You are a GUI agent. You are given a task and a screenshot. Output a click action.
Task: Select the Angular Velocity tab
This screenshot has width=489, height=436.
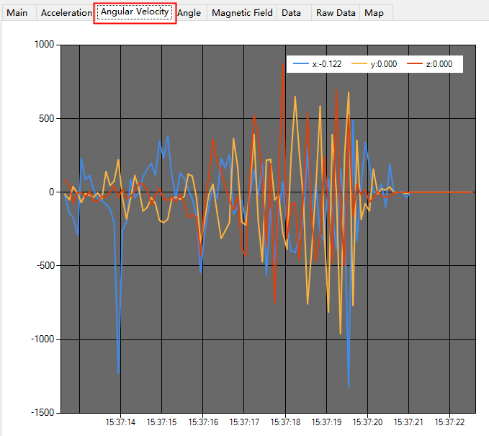pyautogui.click(x=135, y=12)
